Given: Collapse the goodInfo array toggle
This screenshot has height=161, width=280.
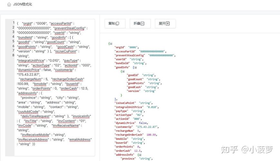Looking at the screenshot, I should [x=136, y=68].
